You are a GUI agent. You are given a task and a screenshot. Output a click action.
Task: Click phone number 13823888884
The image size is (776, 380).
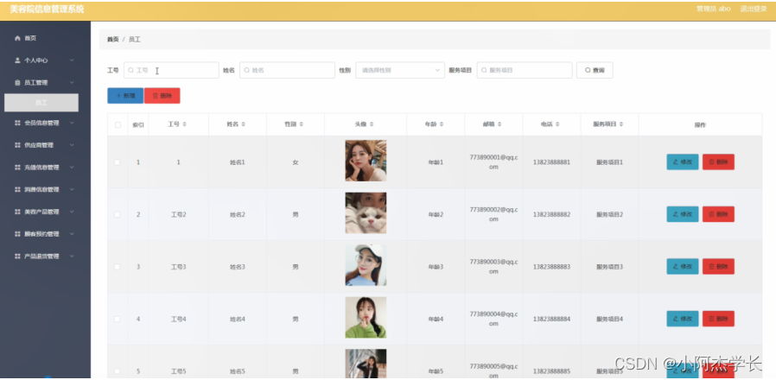(552, 320)
